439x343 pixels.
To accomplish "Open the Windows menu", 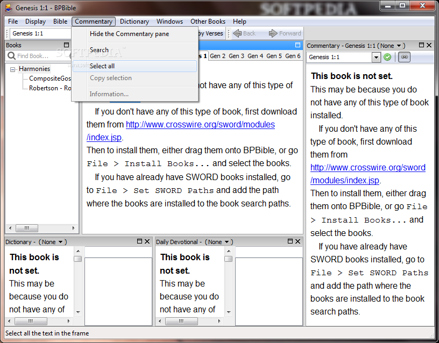I will click(169, 22).
